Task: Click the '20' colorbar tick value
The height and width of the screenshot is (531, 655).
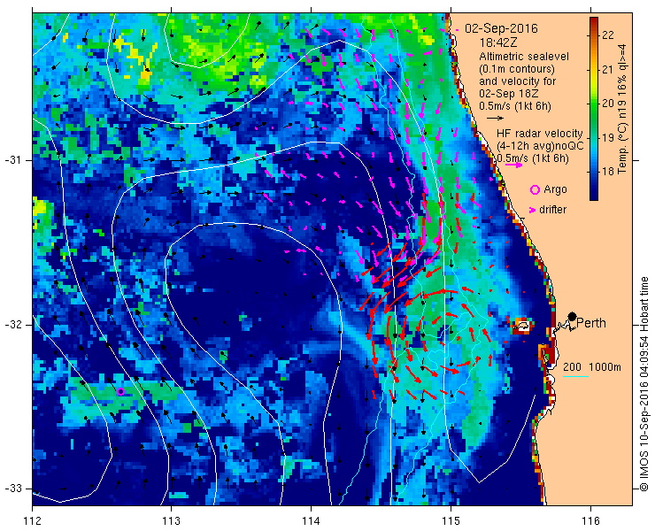Action: tap(608, 104)
